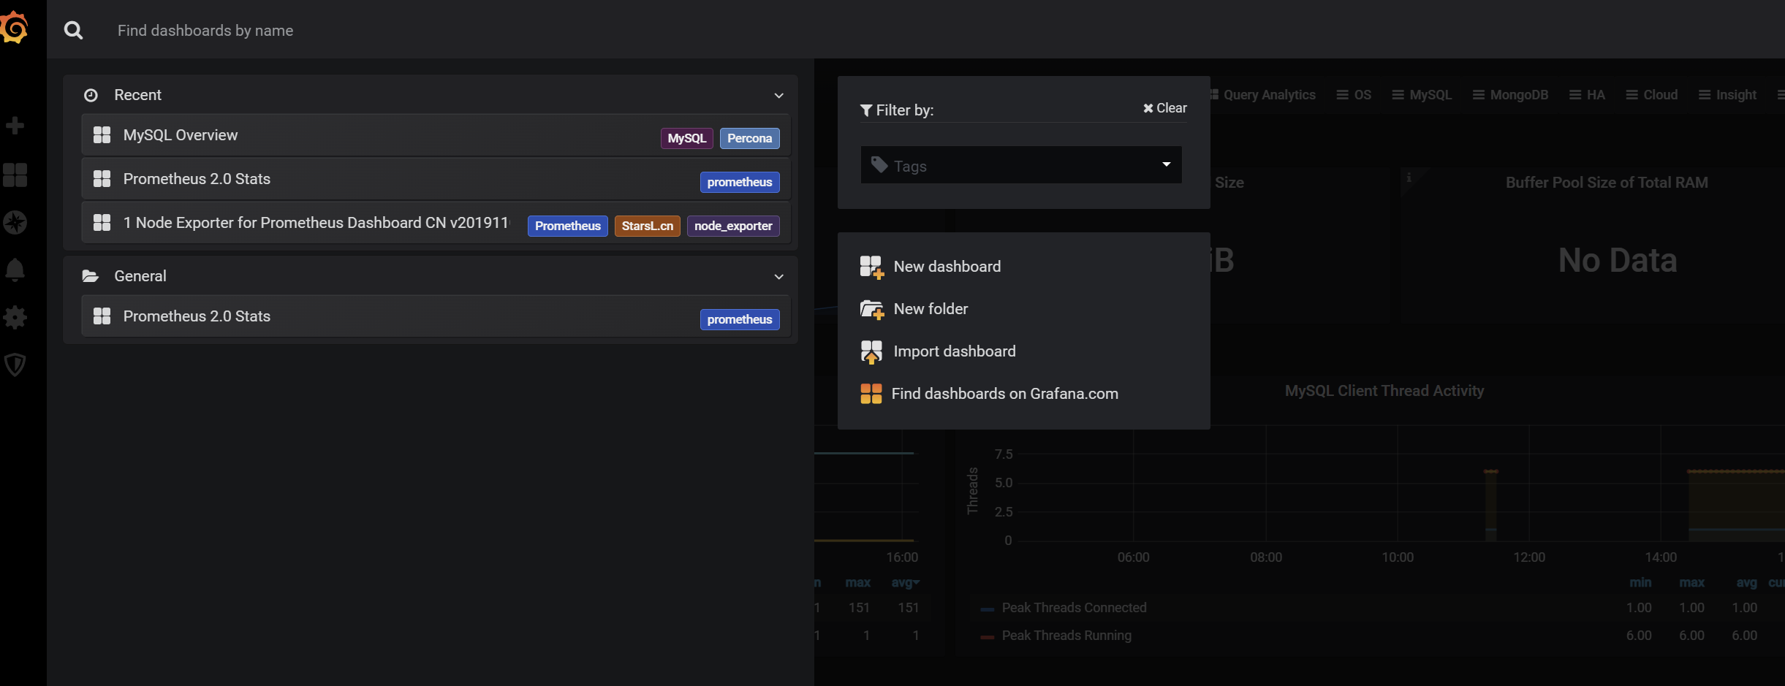The width and height of the screenshot is (1785, 686).
Task: Click the Import dashboard icon
Action: pos(871,352)
